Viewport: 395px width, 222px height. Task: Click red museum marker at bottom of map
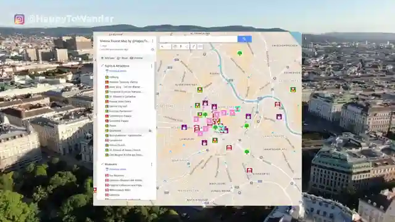[249, 171]
